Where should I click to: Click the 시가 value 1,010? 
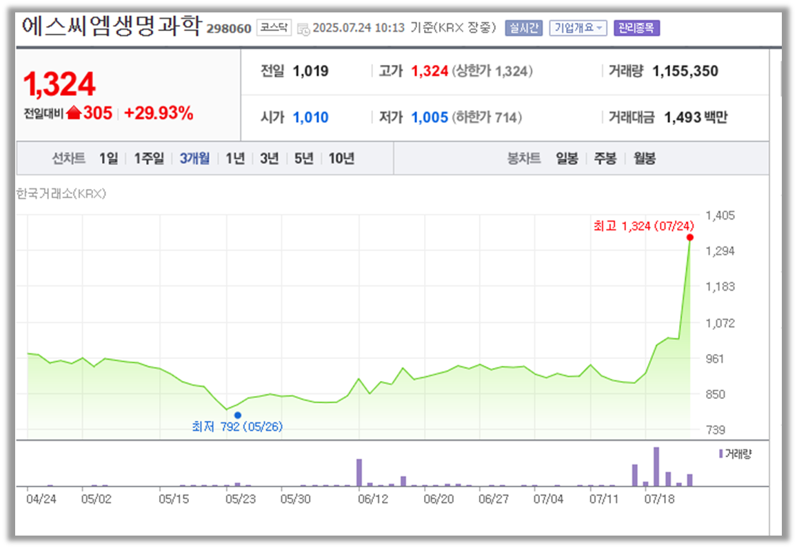click(310, 117)
